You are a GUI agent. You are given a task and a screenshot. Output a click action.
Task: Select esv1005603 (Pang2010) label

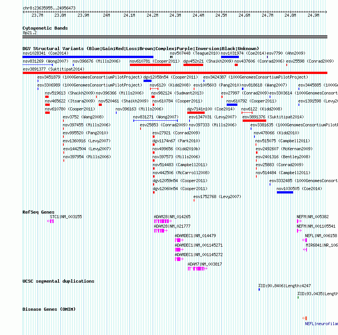[x=217, y=85]
